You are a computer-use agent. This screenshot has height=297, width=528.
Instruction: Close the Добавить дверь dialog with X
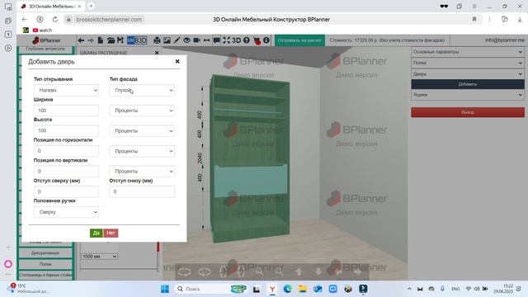click(177, 61)
